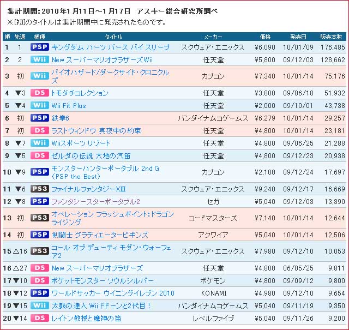349x330 pixels.
Task: Open Wii Fit Plus title link
Action: click(x=69, y=106)
